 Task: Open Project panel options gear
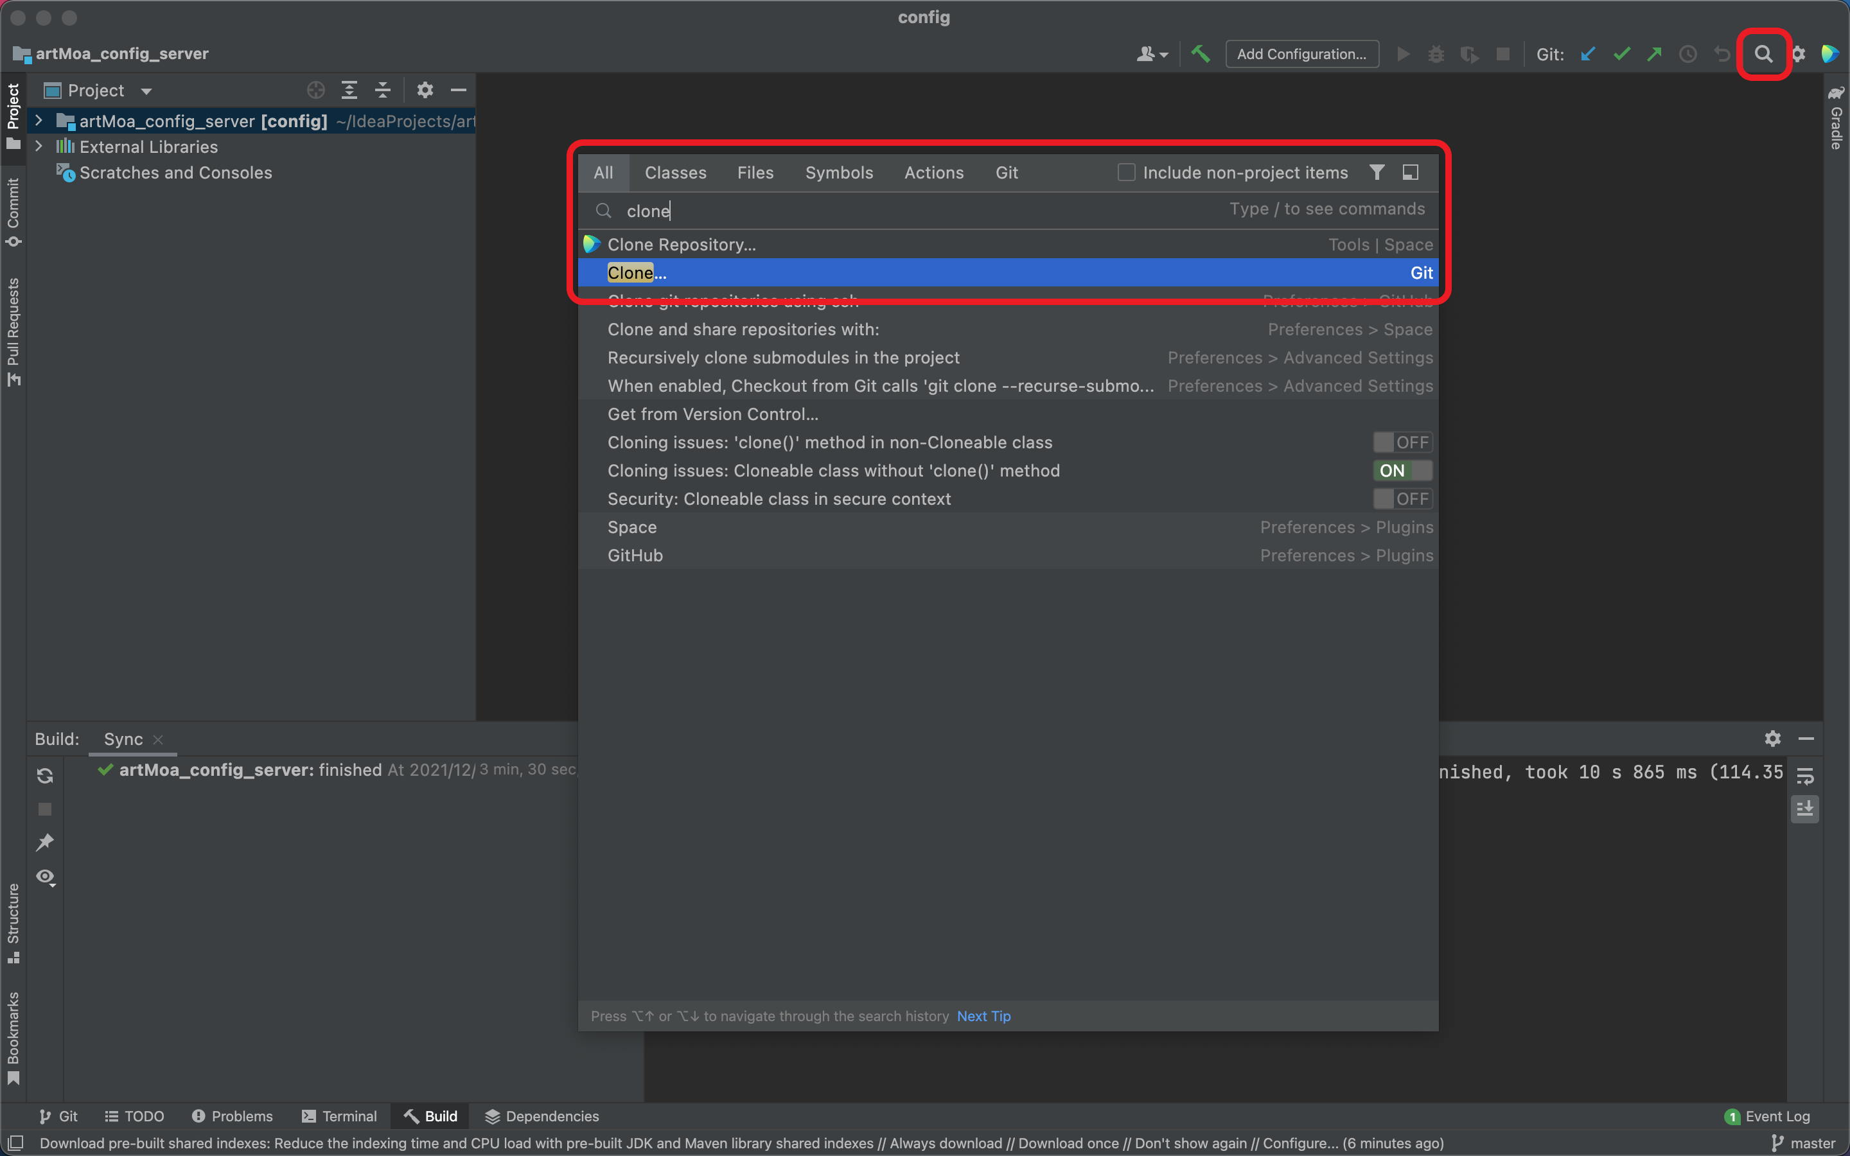point(425,90)
